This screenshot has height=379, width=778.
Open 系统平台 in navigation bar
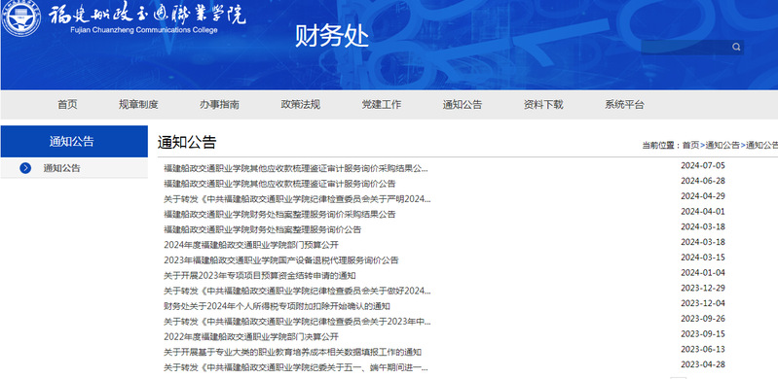coord(624,105)
